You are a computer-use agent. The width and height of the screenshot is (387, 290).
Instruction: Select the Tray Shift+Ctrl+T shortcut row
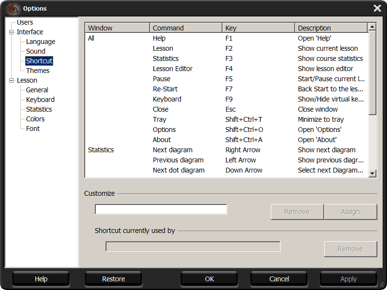click(160, 119)
